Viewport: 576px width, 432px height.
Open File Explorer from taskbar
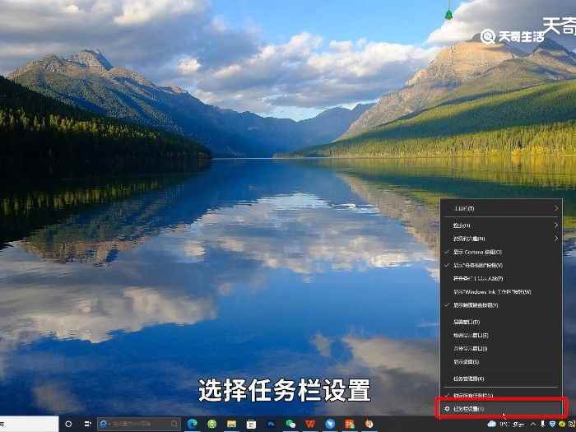[x=231, y=425]
